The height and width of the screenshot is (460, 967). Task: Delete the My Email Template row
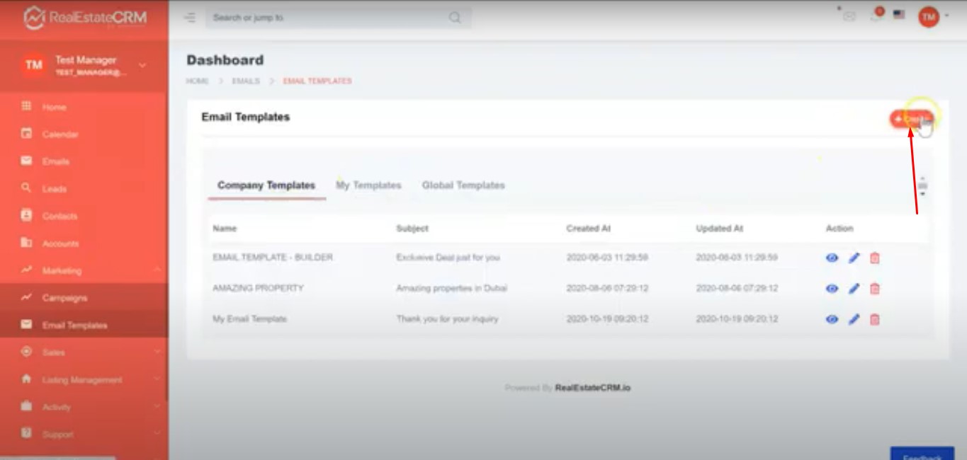(x=875, y=319)
